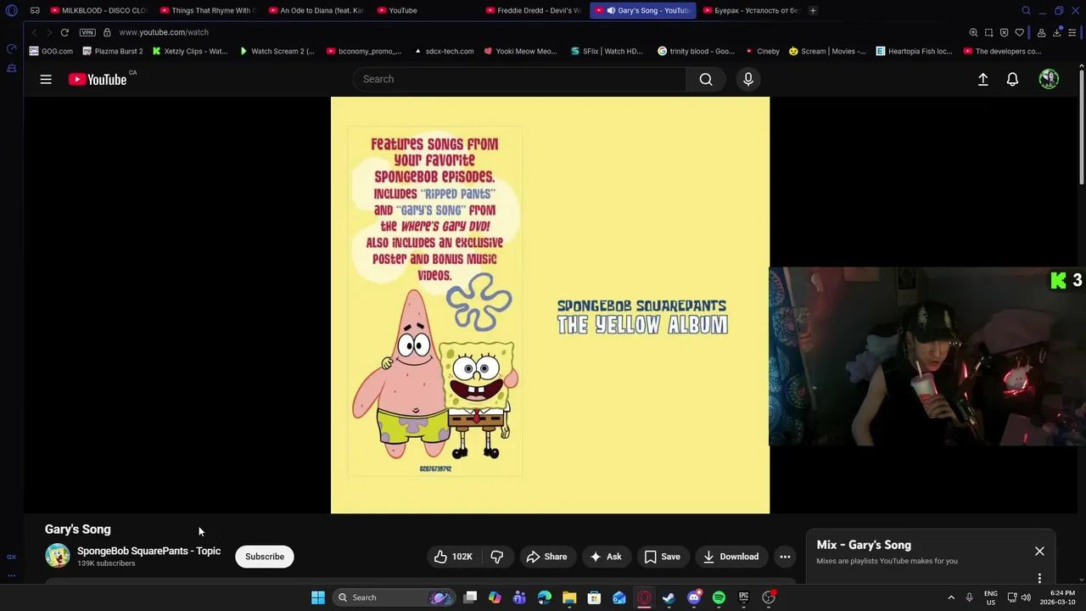Open the Plazma Burst 2 bookmark
Image resolution: width=1086 pixels, height=611 pixels.
pos(112,51)
